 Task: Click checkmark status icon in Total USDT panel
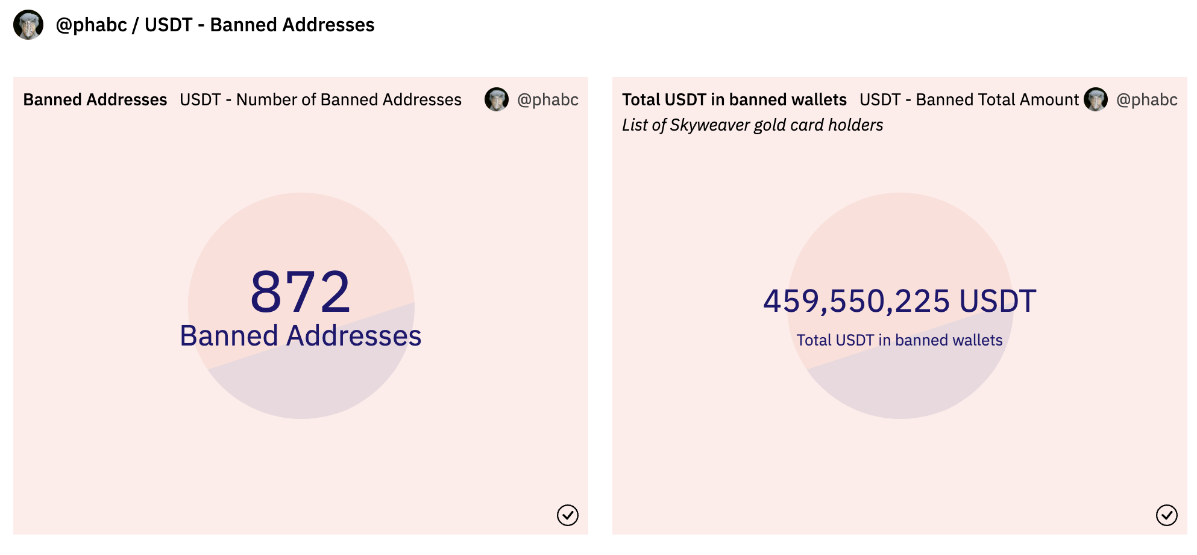point(1166,515)
